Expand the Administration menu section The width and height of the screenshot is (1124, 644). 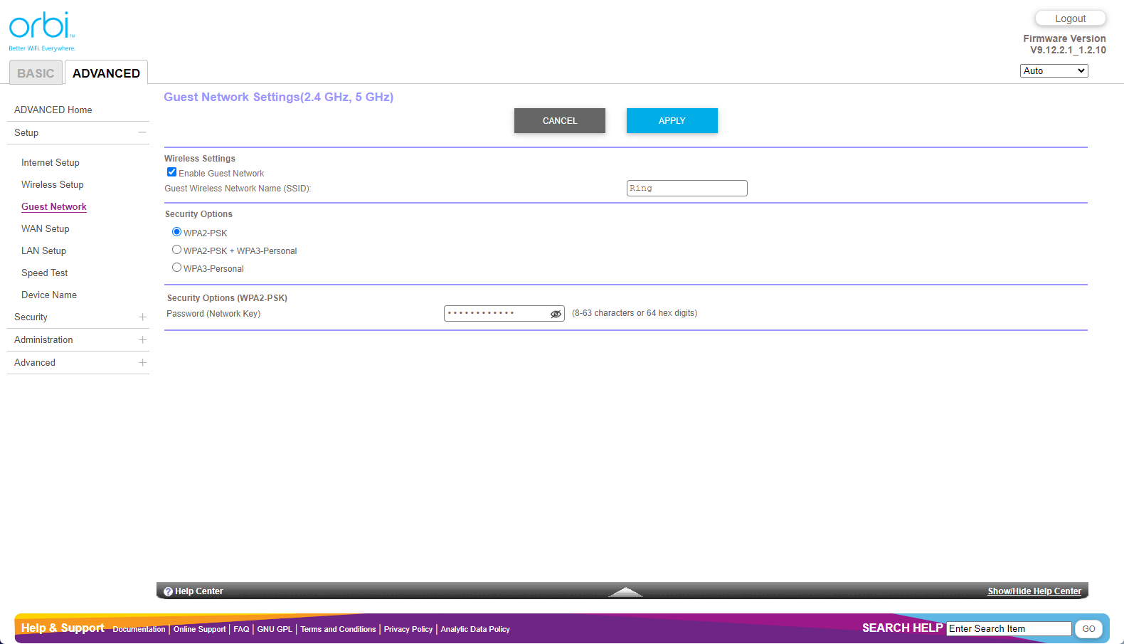tap(142, 340)
